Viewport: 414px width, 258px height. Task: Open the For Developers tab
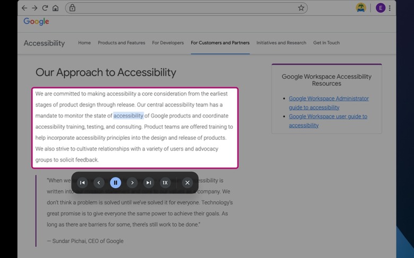click(x=168, y=43)
